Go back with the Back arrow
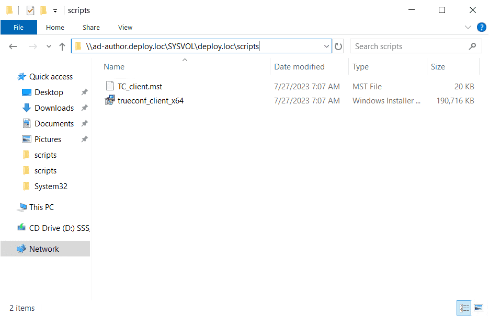This screenshot has height=316, width=489. pos(13,46)
